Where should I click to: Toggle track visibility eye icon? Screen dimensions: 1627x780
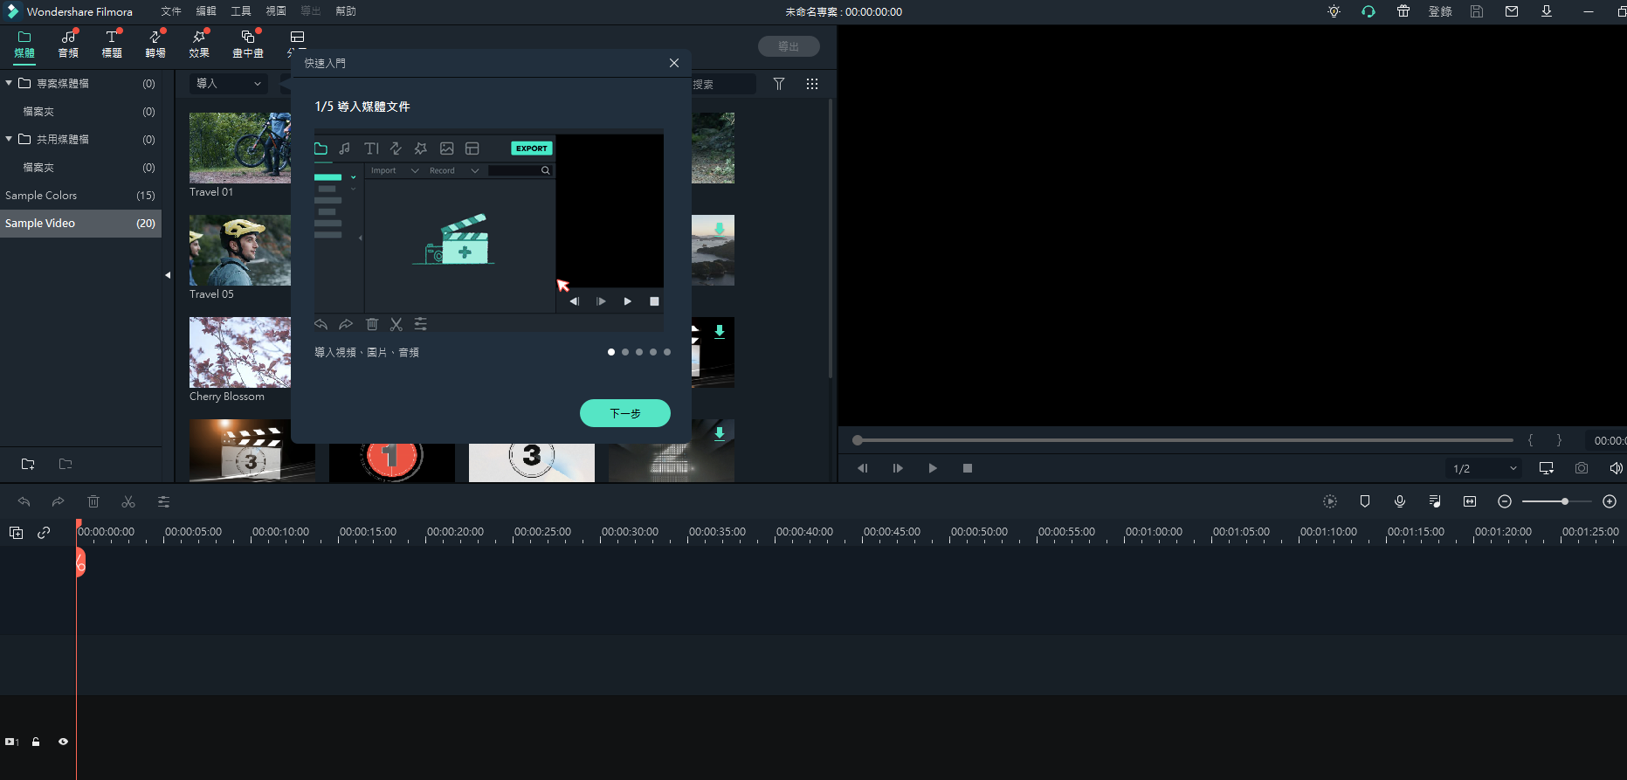coord(63,742)
